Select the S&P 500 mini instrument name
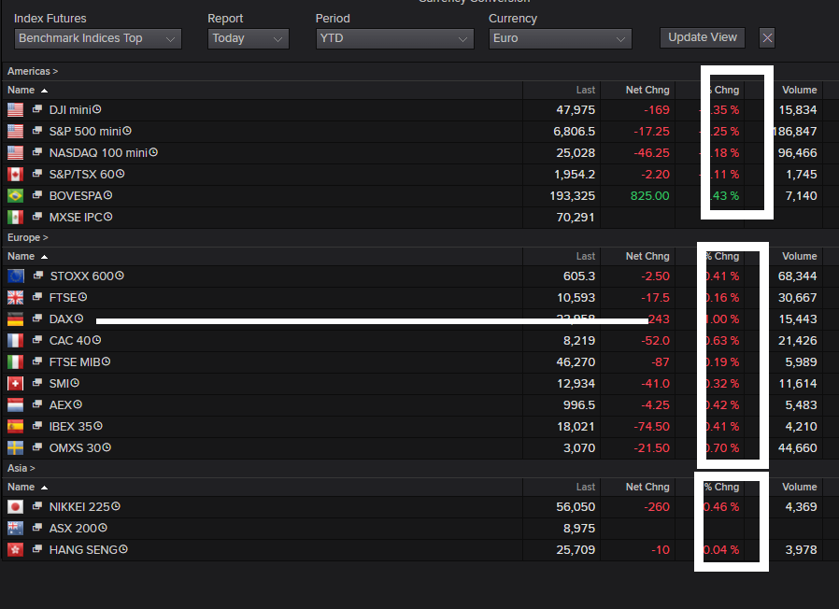The height and width of the screenshot is (609, 839). coord(86,131)
